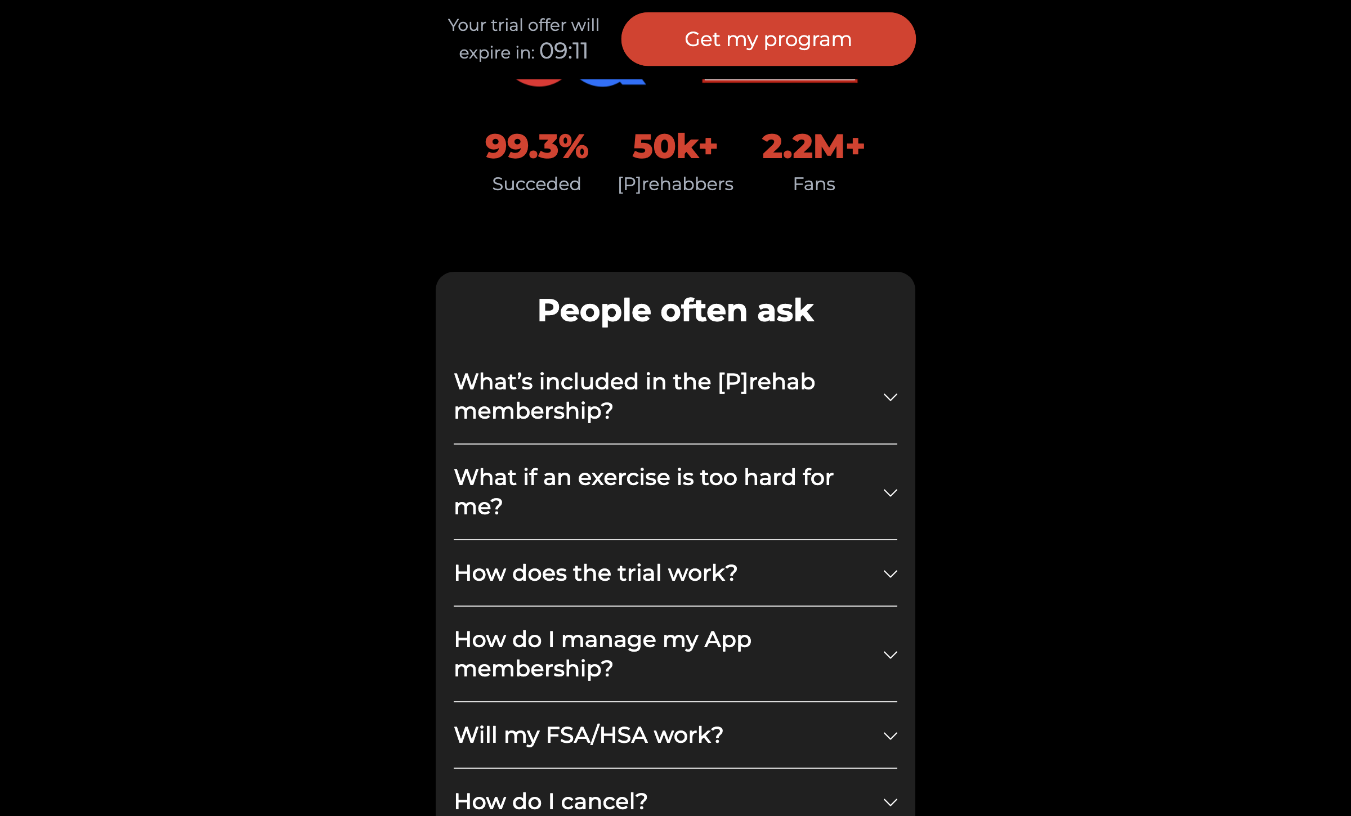Open the trial work chevron arrow
This screenshot has width=1351, height=816.
(890, 574)
